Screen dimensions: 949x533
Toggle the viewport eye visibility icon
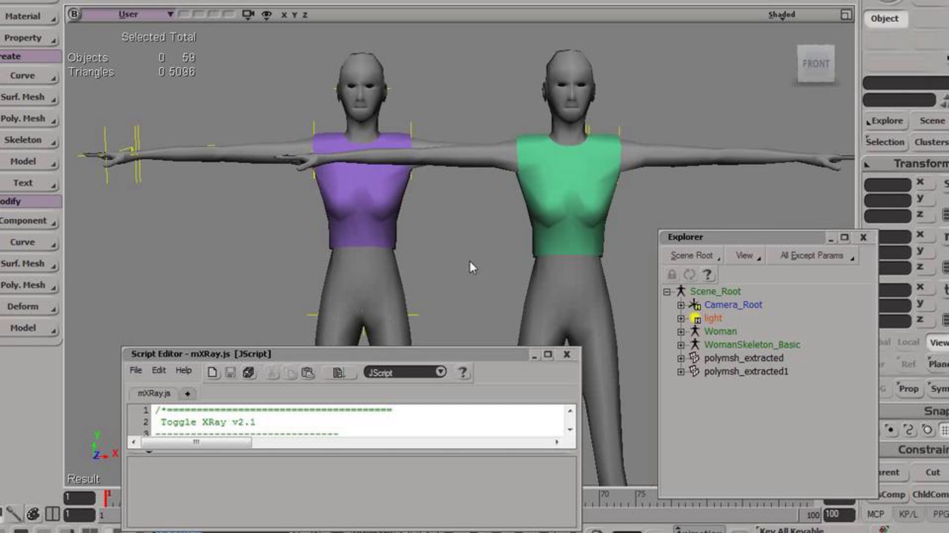coord(267,15)
